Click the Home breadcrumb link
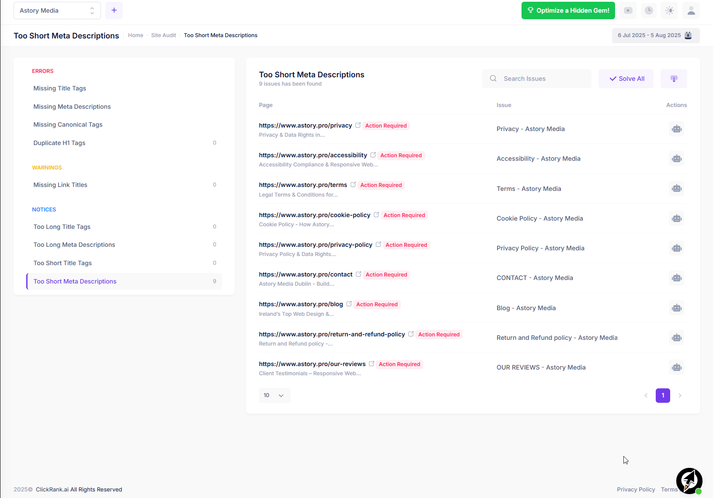 coord(136,35)
